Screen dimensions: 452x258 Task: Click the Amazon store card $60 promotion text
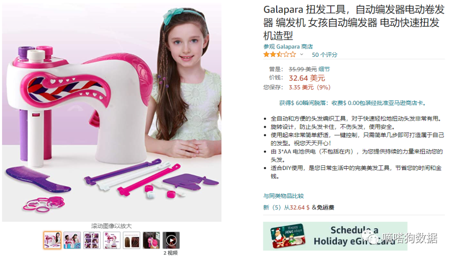coord(352,103)
